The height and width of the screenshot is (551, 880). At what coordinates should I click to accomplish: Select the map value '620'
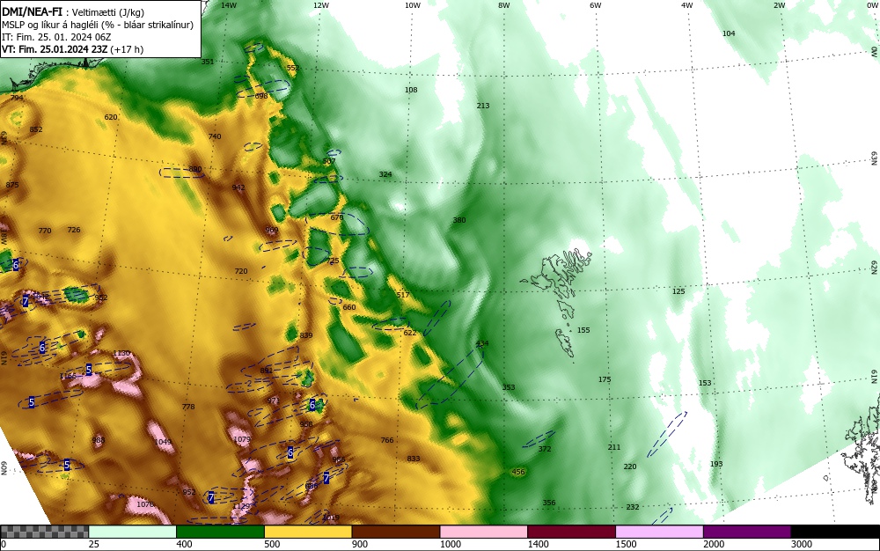(x=111, y=117)
